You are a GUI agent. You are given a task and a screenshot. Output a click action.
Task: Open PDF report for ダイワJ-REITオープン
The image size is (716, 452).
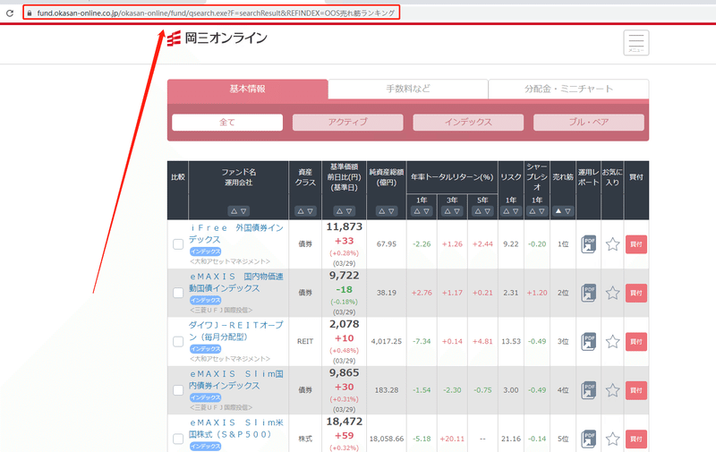pos(588,342)
